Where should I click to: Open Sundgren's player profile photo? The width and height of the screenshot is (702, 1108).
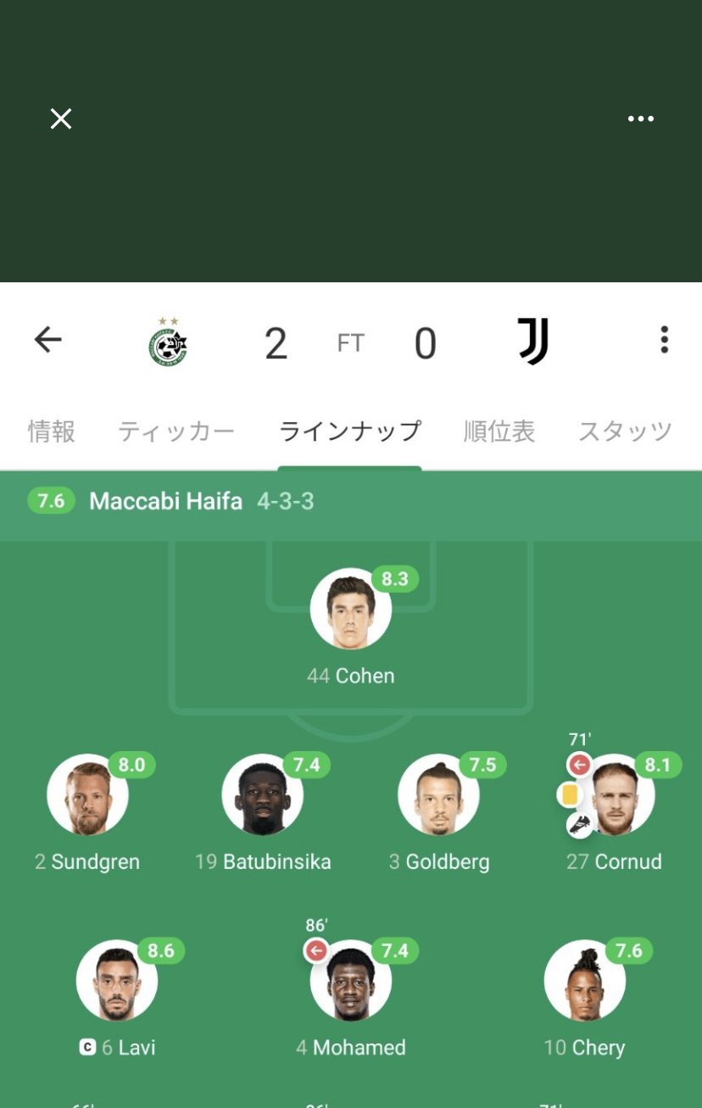[88, 795]
